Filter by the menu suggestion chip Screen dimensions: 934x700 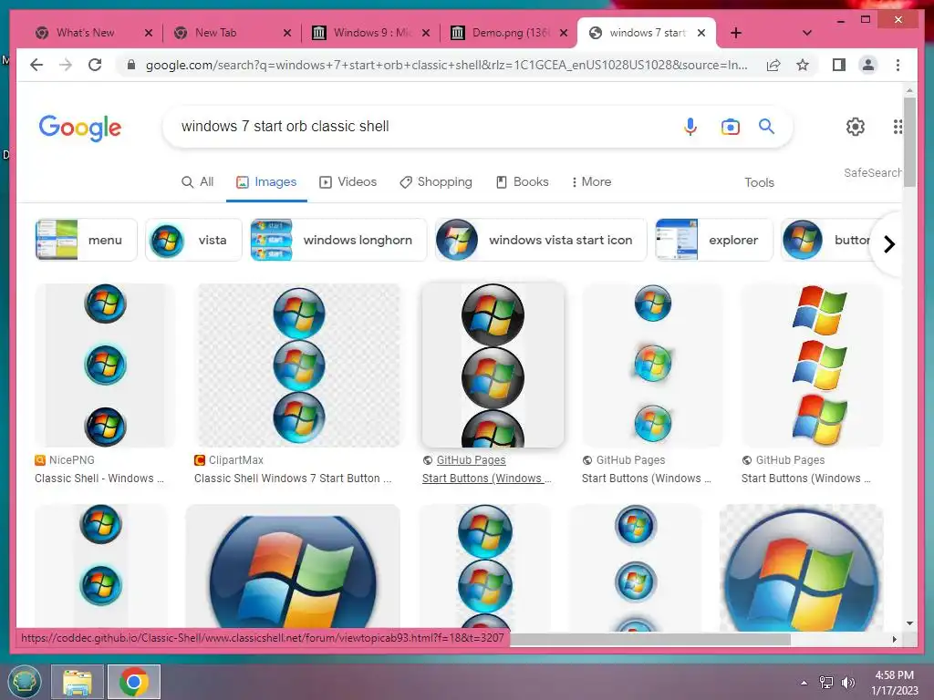(87, 240)
